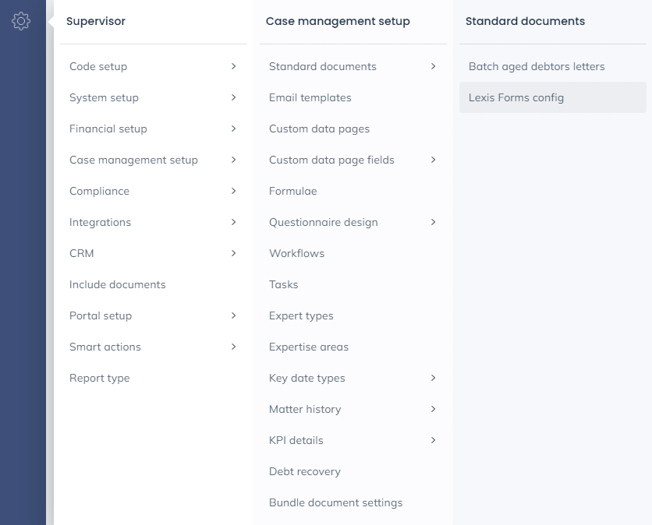Click the settings gear icon
Image resolution: width=652 pixels, height=525 pixels.
click(x=21, y=21)
